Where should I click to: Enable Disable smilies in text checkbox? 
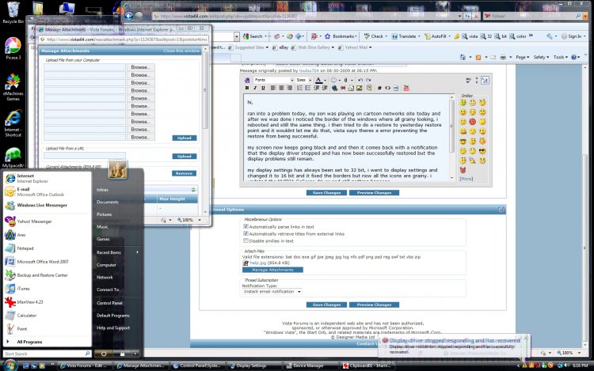point(246,240)
